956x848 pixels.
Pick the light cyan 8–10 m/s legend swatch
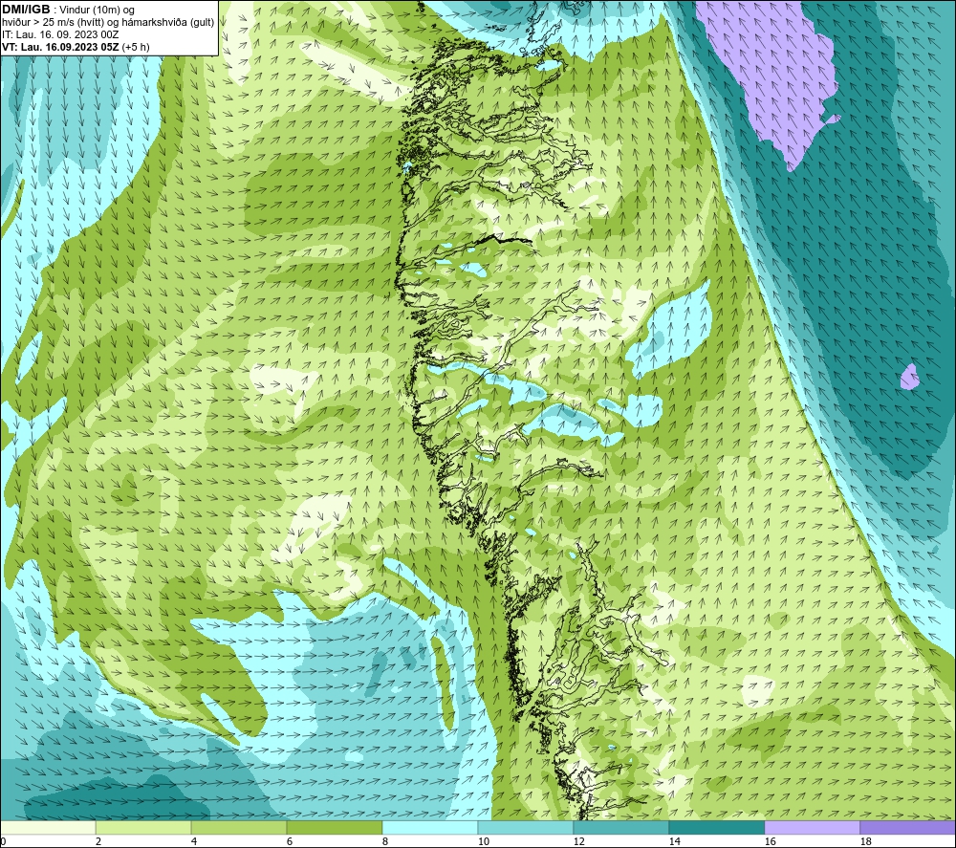(430, 827)
